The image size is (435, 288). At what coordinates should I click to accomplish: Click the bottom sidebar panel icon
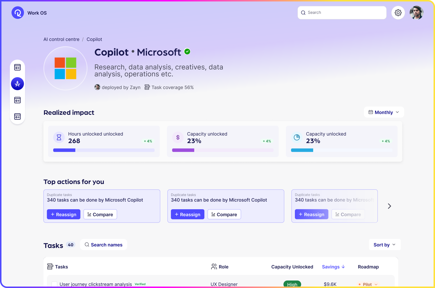(17, 117)
